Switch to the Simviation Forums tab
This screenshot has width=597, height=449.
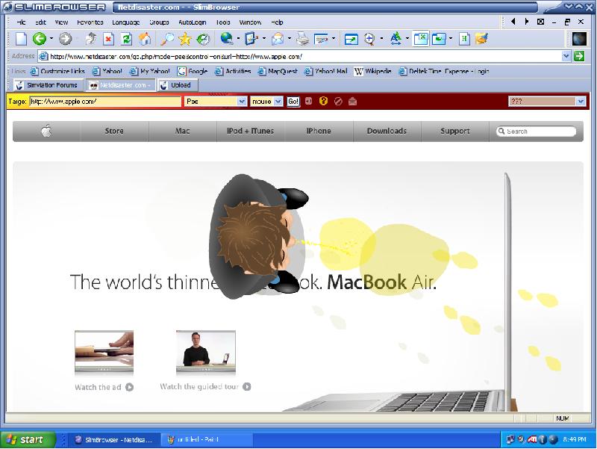46,85
